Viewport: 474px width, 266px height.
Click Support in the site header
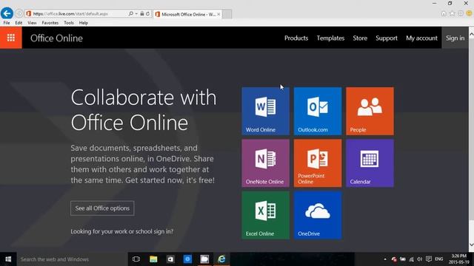tap(387, 38)
